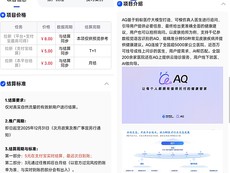Click the 任务 column header
This screenshot has width=230, height=173.
tap(19, 27)
